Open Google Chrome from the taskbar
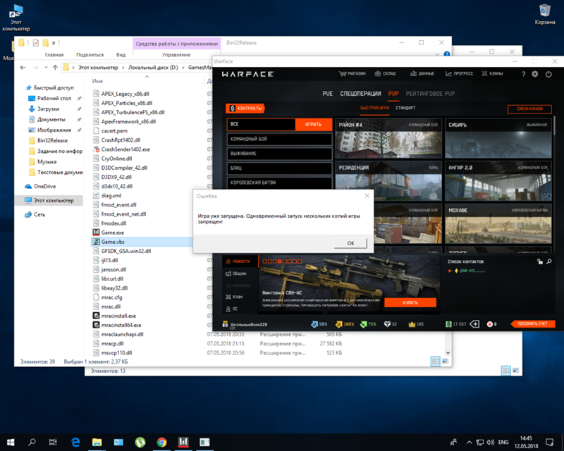Screen dimensions: 564x451 (x=162, y=443)
